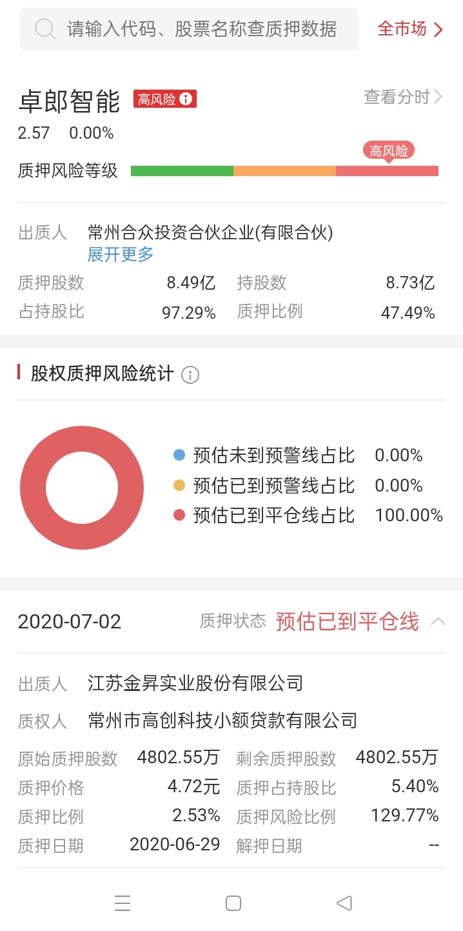
Task: Open 查看分时 intraday chart
Action: [x=404, y=97]
